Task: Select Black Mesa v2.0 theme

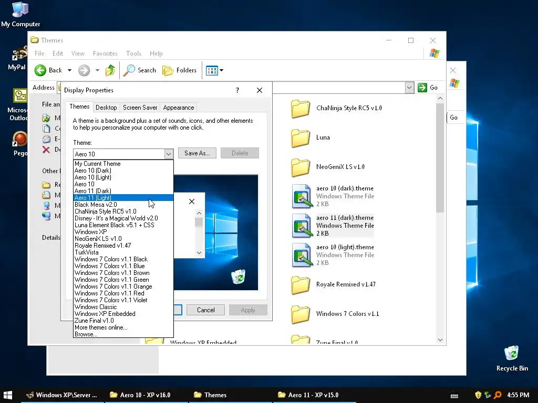Action: (x=123, y=205)
